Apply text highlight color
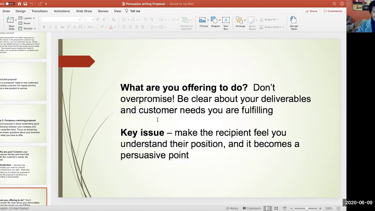This screenshot has width=375, height=211. pyautogui.click(x=102, y=27)
